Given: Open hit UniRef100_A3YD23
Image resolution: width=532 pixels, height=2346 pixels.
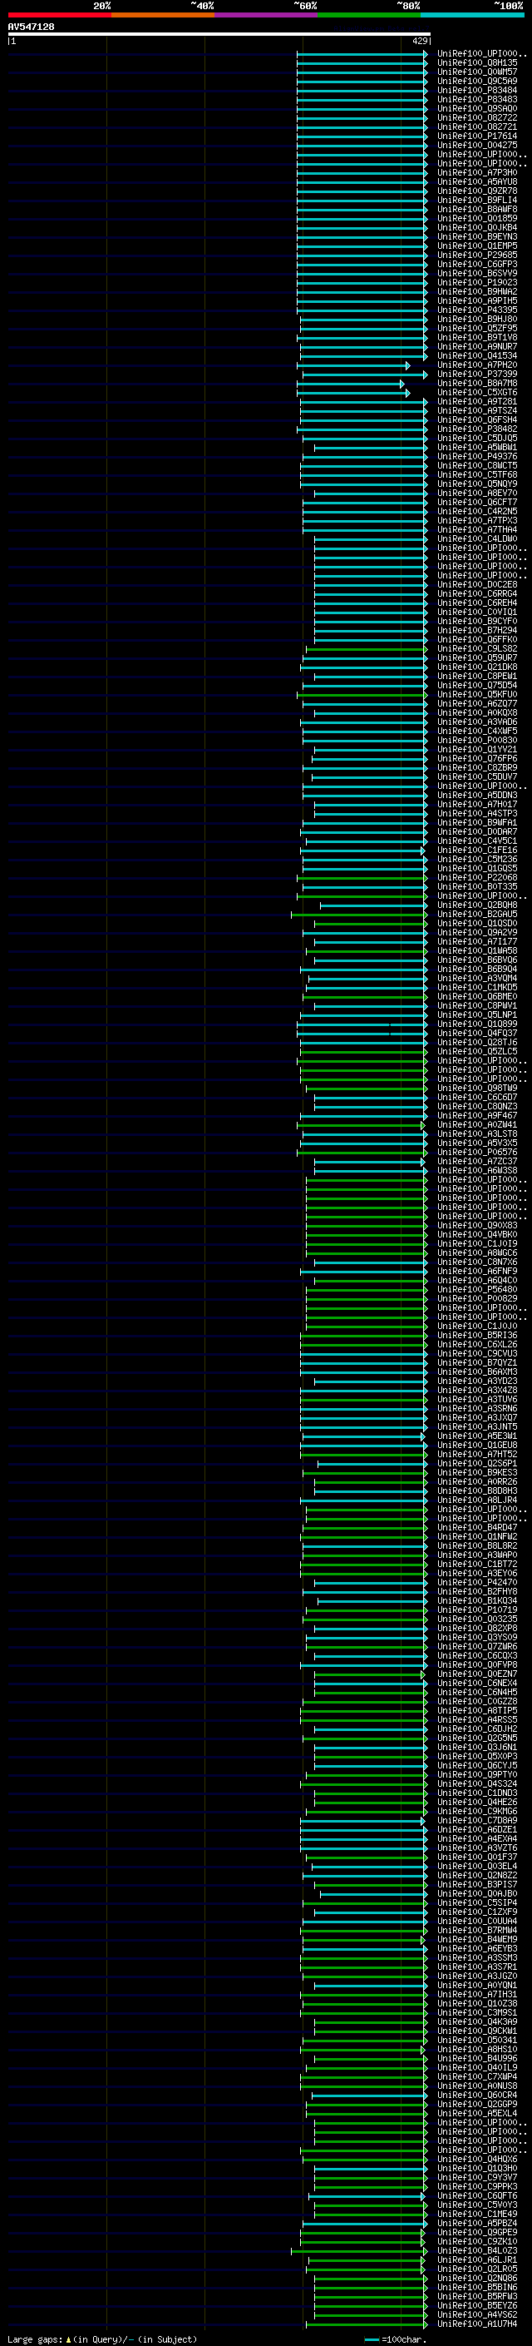Looking at the screenshot, I should 477,1381.
